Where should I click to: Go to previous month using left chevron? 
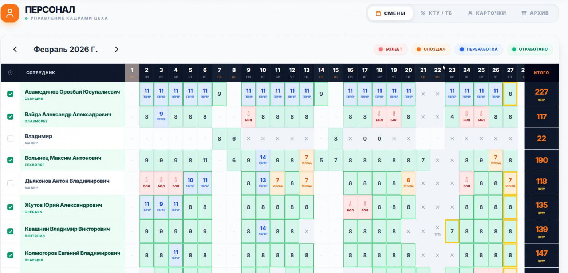pos(15,50)
